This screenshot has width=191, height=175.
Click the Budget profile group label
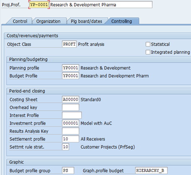[x=30, y=171]
